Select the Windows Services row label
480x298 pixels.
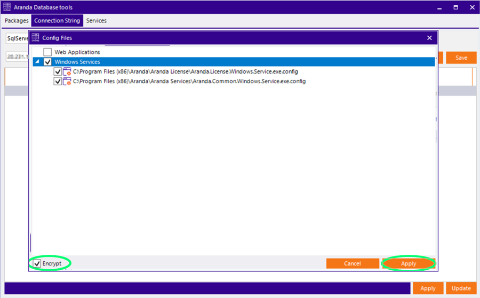[77, 62]
